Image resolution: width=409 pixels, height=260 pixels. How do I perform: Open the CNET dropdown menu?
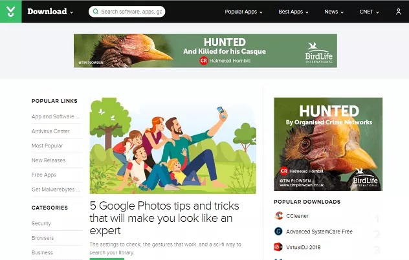369,12
